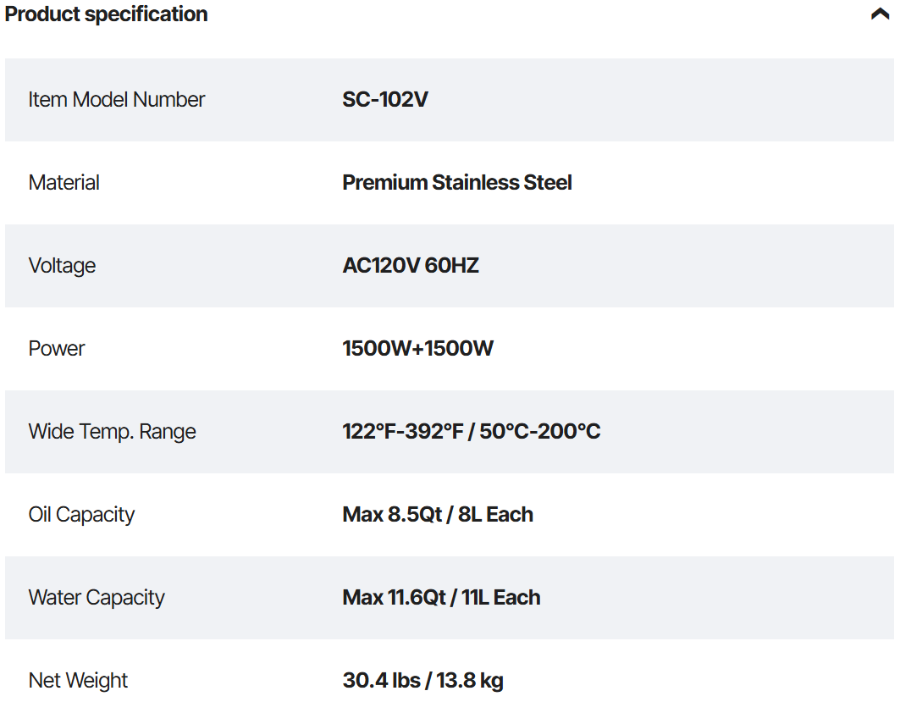Viewport: 900px width, 713px height.
Task: Click the 13.8 kg weight text
Action: [470, 680]
